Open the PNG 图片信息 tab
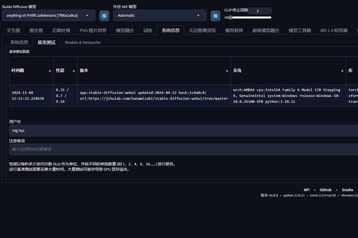The width and height of the screenshot is (358, 238). point(93,31)
